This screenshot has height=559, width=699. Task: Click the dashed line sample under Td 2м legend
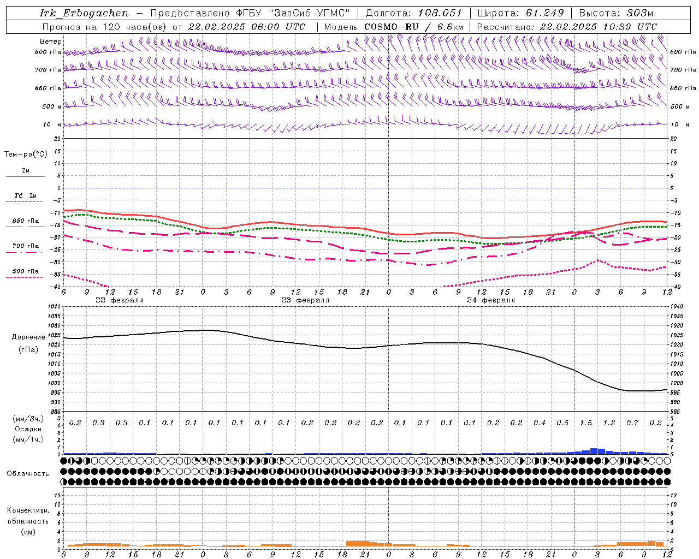(25, 202)
